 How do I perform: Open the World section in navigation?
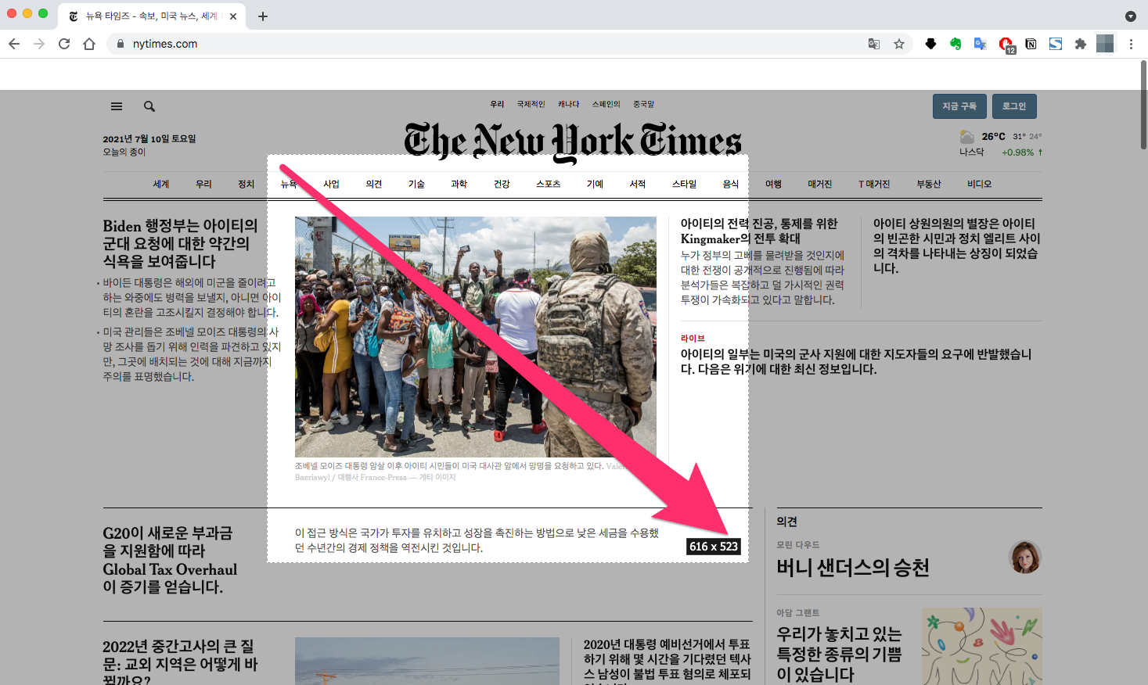pos(161,184)
